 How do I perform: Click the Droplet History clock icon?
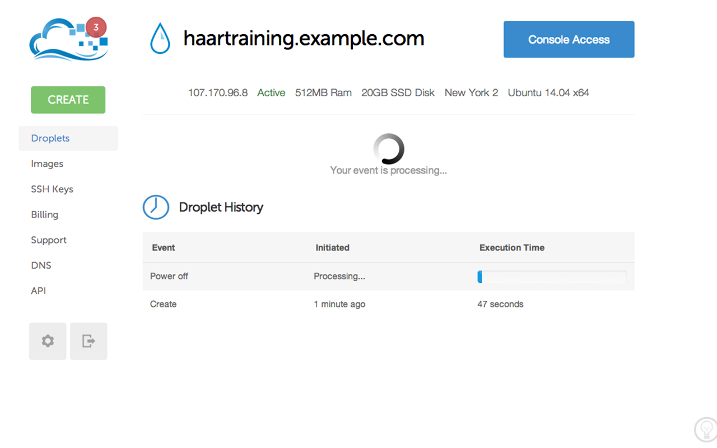click(156, 207)
